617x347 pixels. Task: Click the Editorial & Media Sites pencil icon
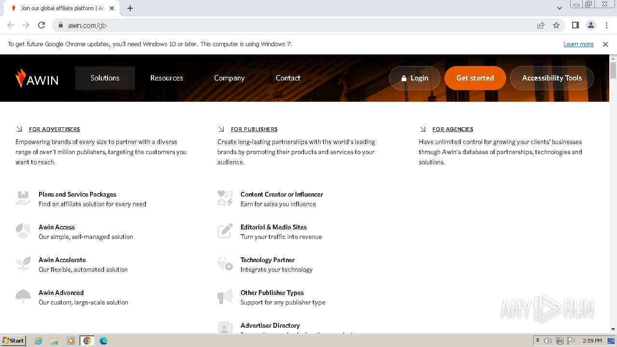click(225, 231)
